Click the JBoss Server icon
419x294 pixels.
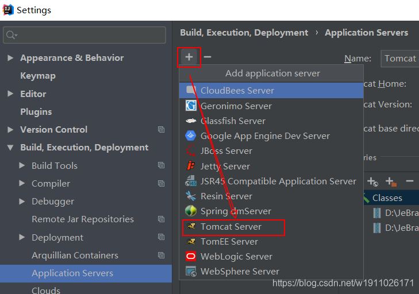[x=191, y=150]
